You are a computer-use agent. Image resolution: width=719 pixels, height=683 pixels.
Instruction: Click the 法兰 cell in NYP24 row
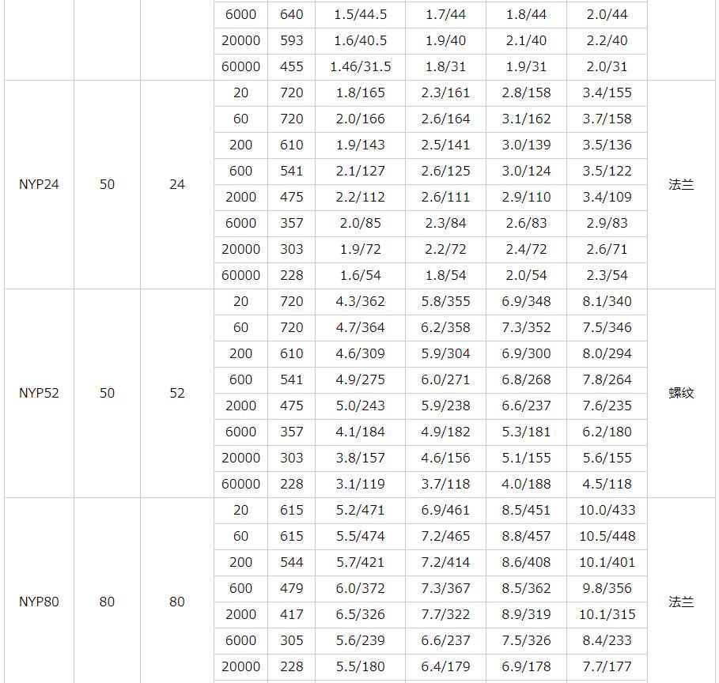point(680,184)
